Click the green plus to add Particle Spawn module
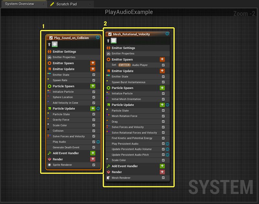This screenshot has height=204, width=259. coord(93,86)
